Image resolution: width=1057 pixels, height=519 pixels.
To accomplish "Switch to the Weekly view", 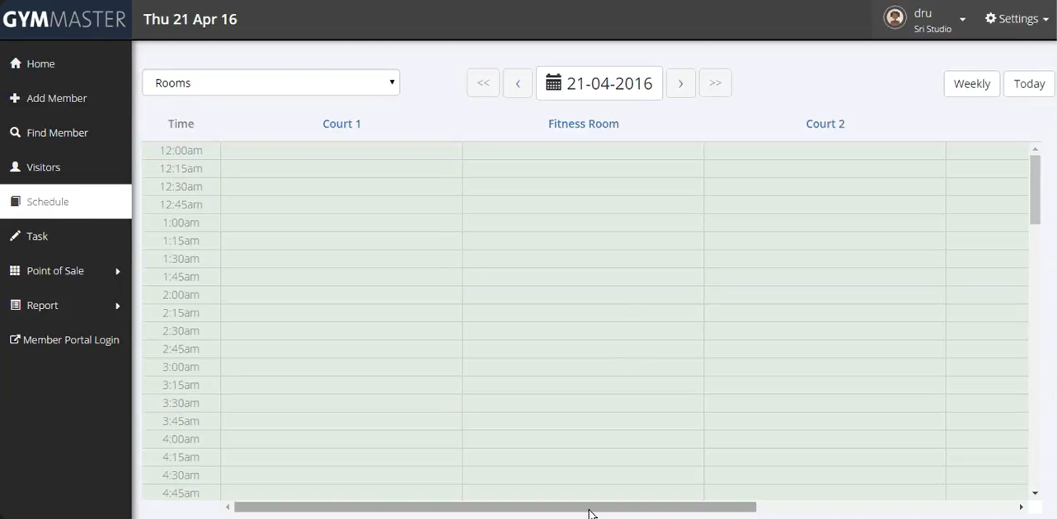I will click(971, 84).
